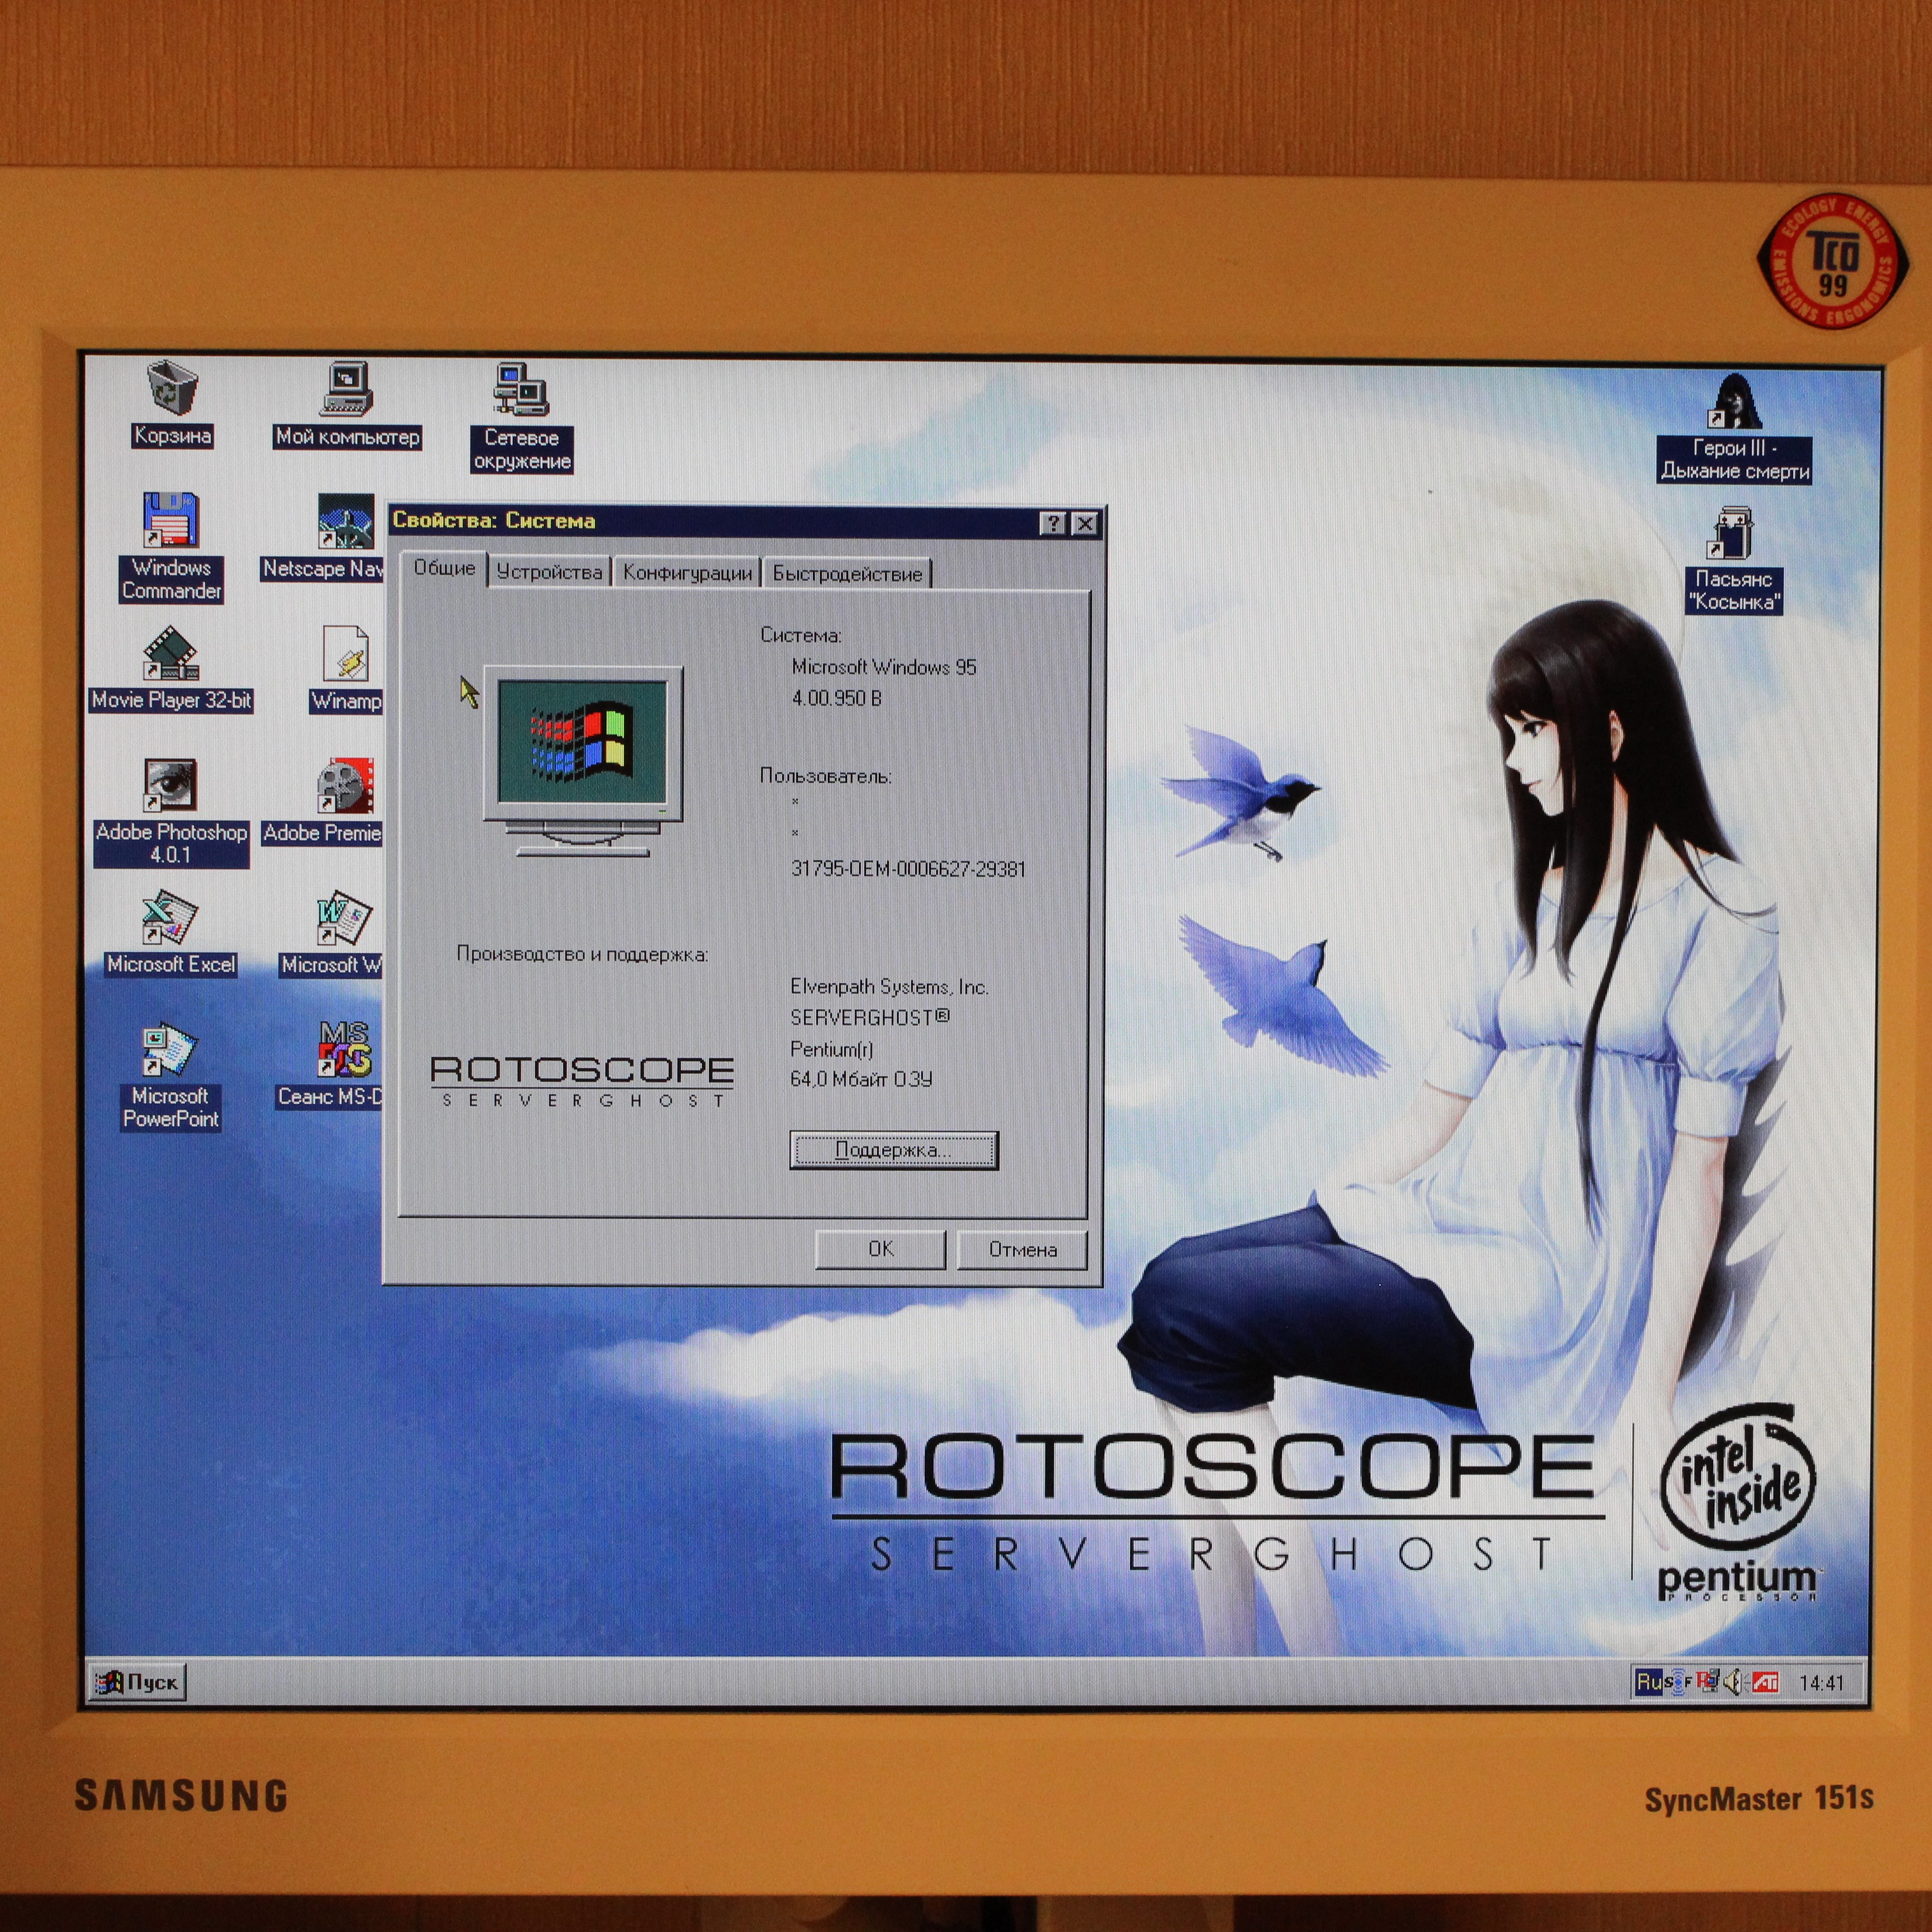Launch Windows Commander floppy icon
This screenshot has height=1932, width=1932.
point(171,522)
